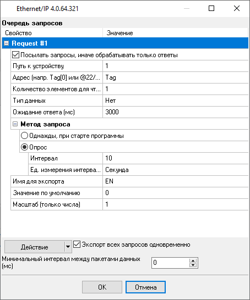Click the minimum packet interval field

pyautogui.click(x=170, y=263)
